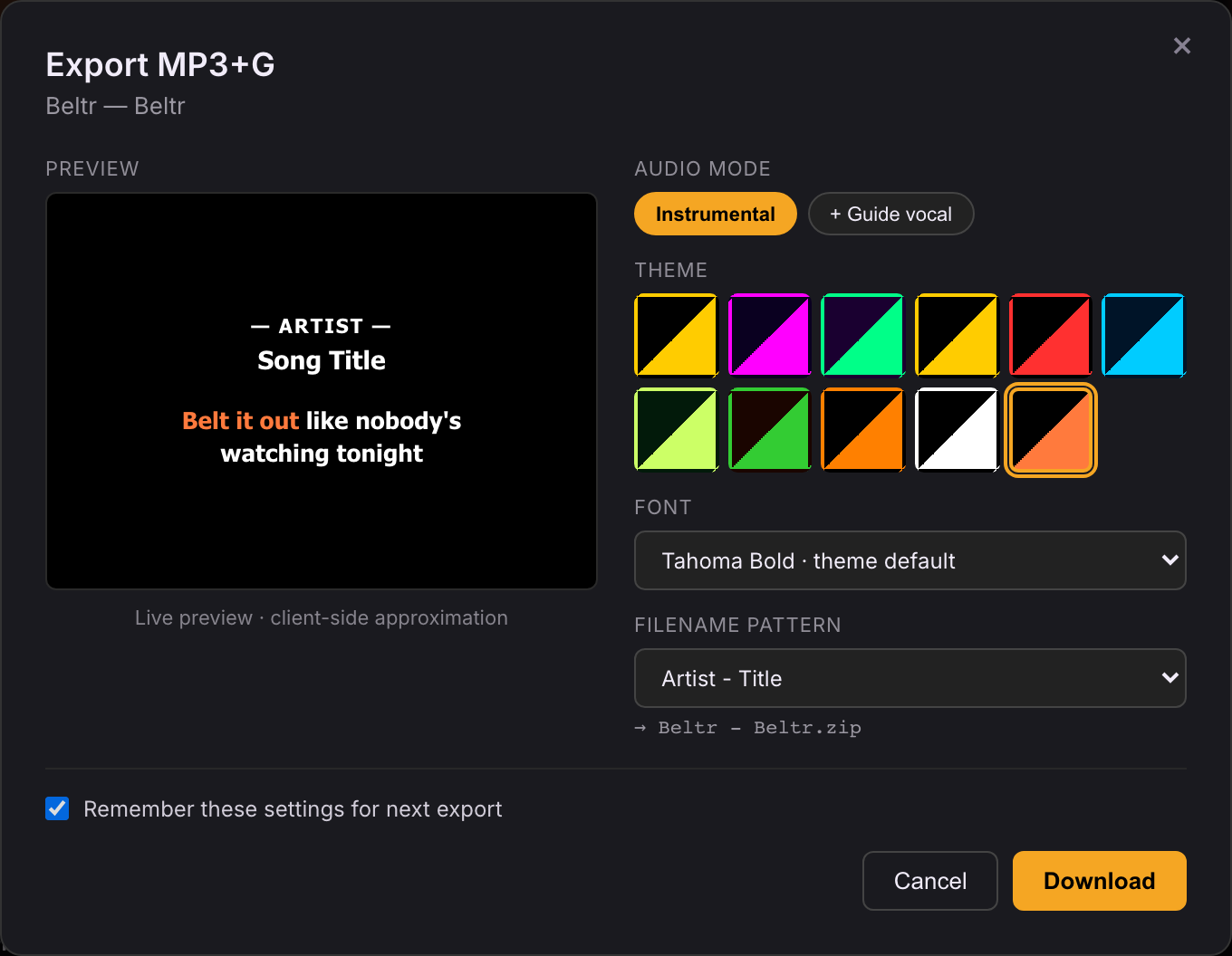Click the AUDIO MODE section label
The height and width of the screenshot is (956, 1232).
(703, 169)
